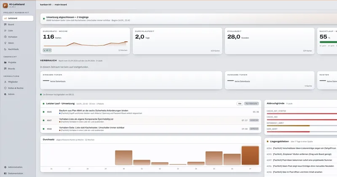
Task: Click the week 37 throughput bar
Action: click(x=250, y=156)
